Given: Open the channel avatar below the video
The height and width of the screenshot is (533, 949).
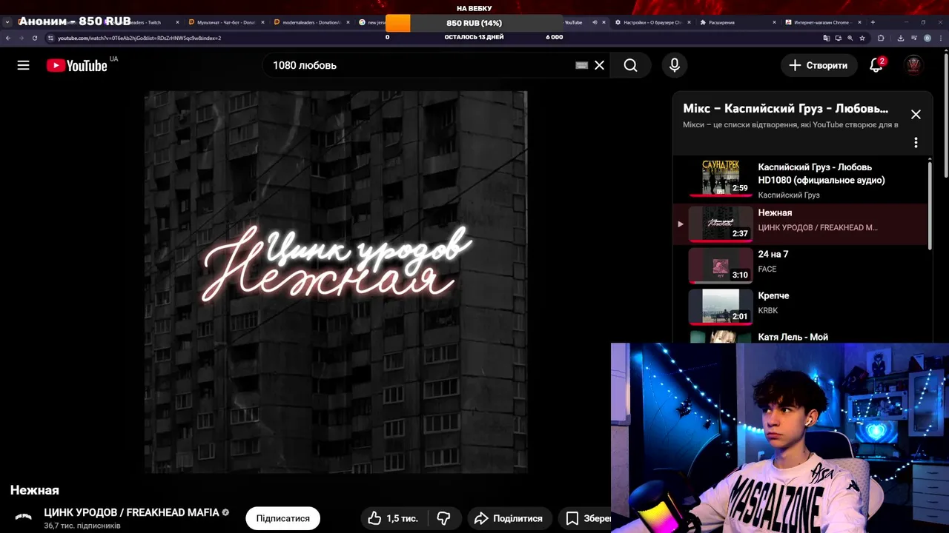Looking at the screenshot, I should click(x=24, y=517).
